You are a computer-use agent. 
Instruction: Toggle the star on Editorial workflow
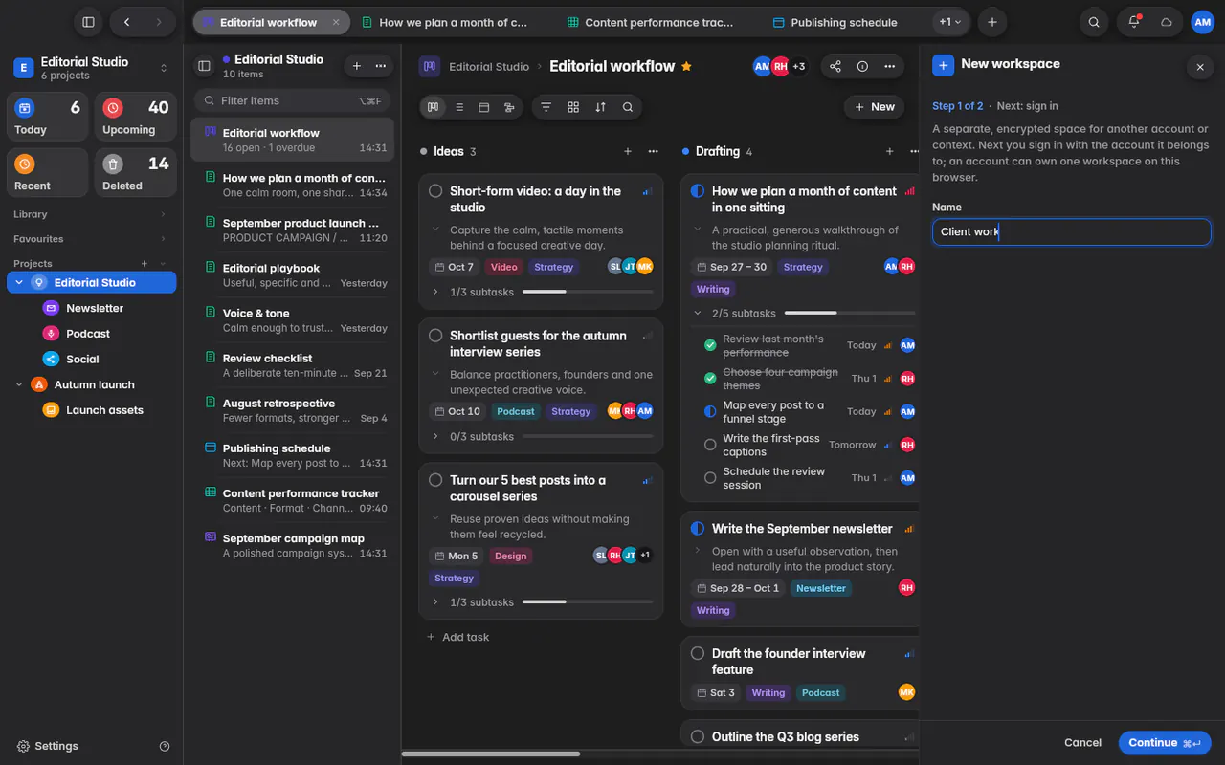pos(686,66)
